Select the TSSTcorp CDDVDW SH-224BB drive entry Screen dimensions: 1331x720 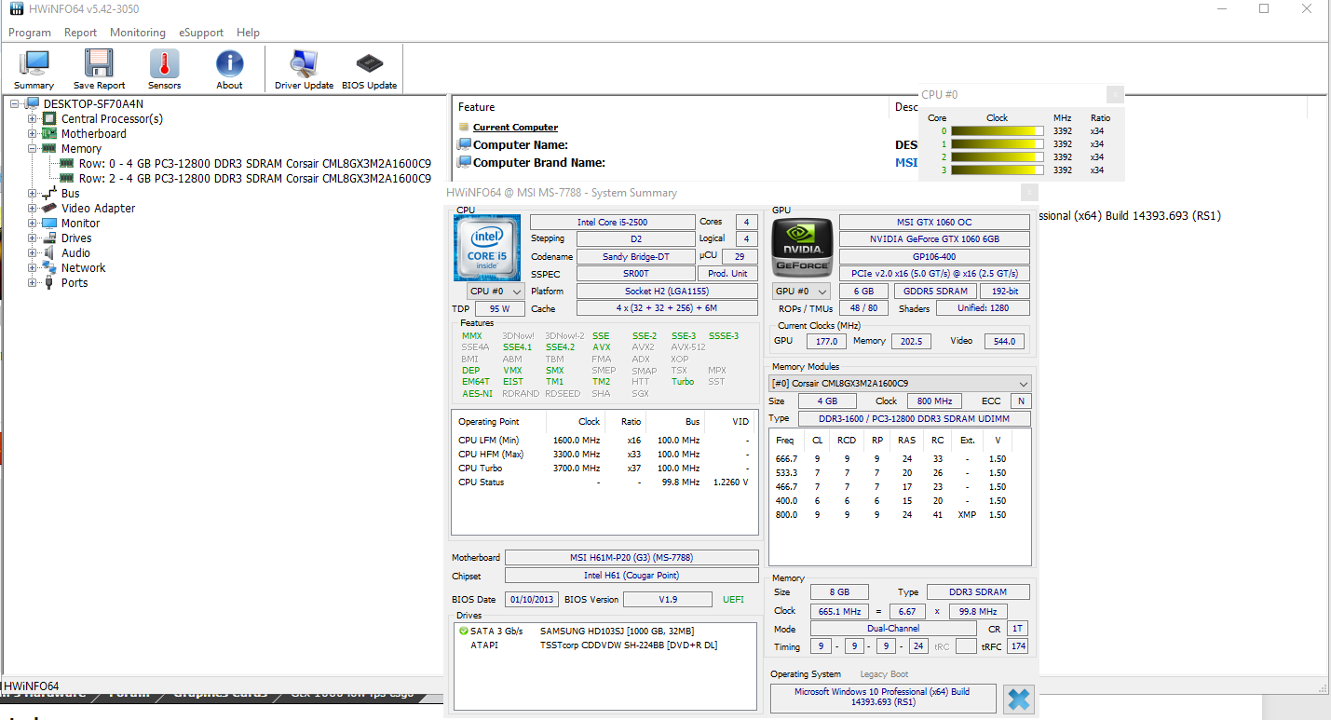[629, 645]
